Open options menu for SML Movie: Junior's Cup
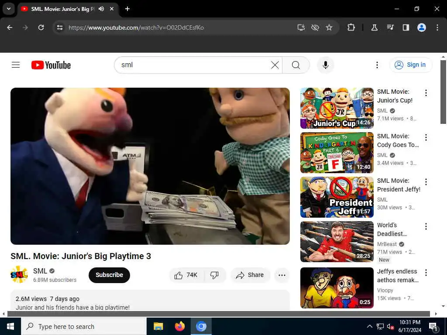Viewport: 447px width, 335px height. pyautogui.click(x=426, y=93)
